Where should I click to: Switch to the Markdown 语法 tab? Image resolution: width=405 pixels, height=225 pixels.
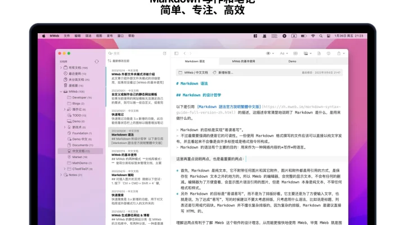195,61
